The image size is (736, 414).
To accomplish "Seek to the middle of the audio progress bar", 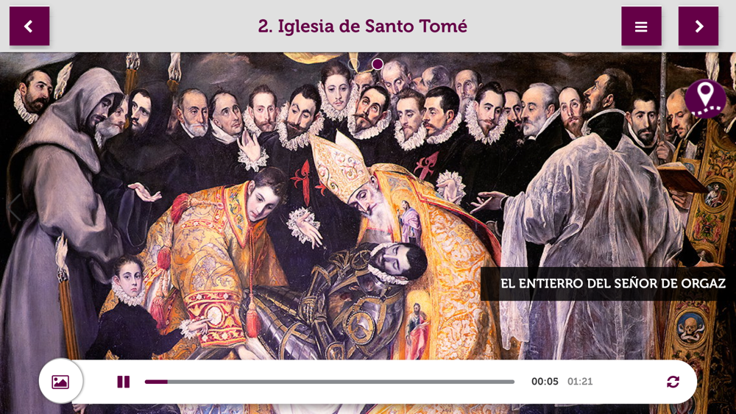I will tap(330, 382).
